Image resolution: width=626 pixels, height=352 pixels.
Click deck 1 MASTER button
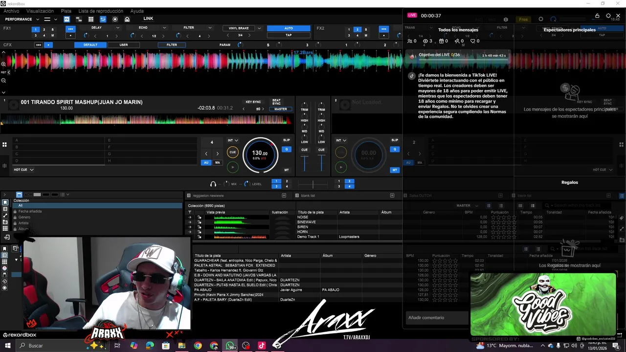281,109
